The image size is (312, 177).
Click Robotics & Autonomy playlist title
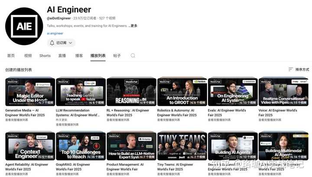pyautogui.click(x=177, y=113)
